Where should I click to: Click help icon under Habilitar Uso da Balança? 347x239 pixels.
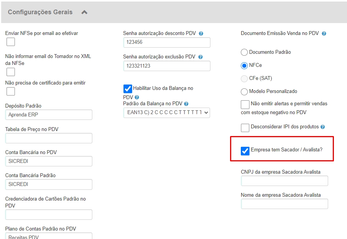pos(137,98)
